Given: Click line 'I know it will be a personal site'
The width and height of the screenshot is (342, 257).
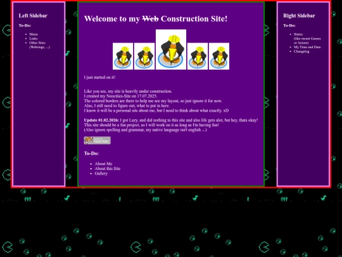Looking at the screenshot, I should coord(156,110).
